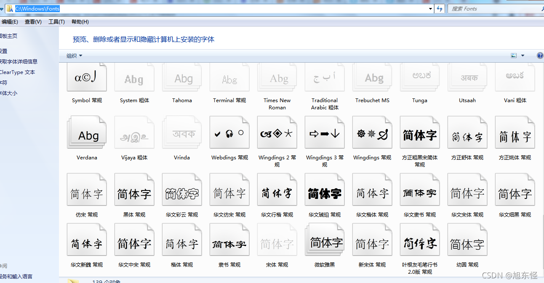Select the Vrinda font icon

[182, 132]
